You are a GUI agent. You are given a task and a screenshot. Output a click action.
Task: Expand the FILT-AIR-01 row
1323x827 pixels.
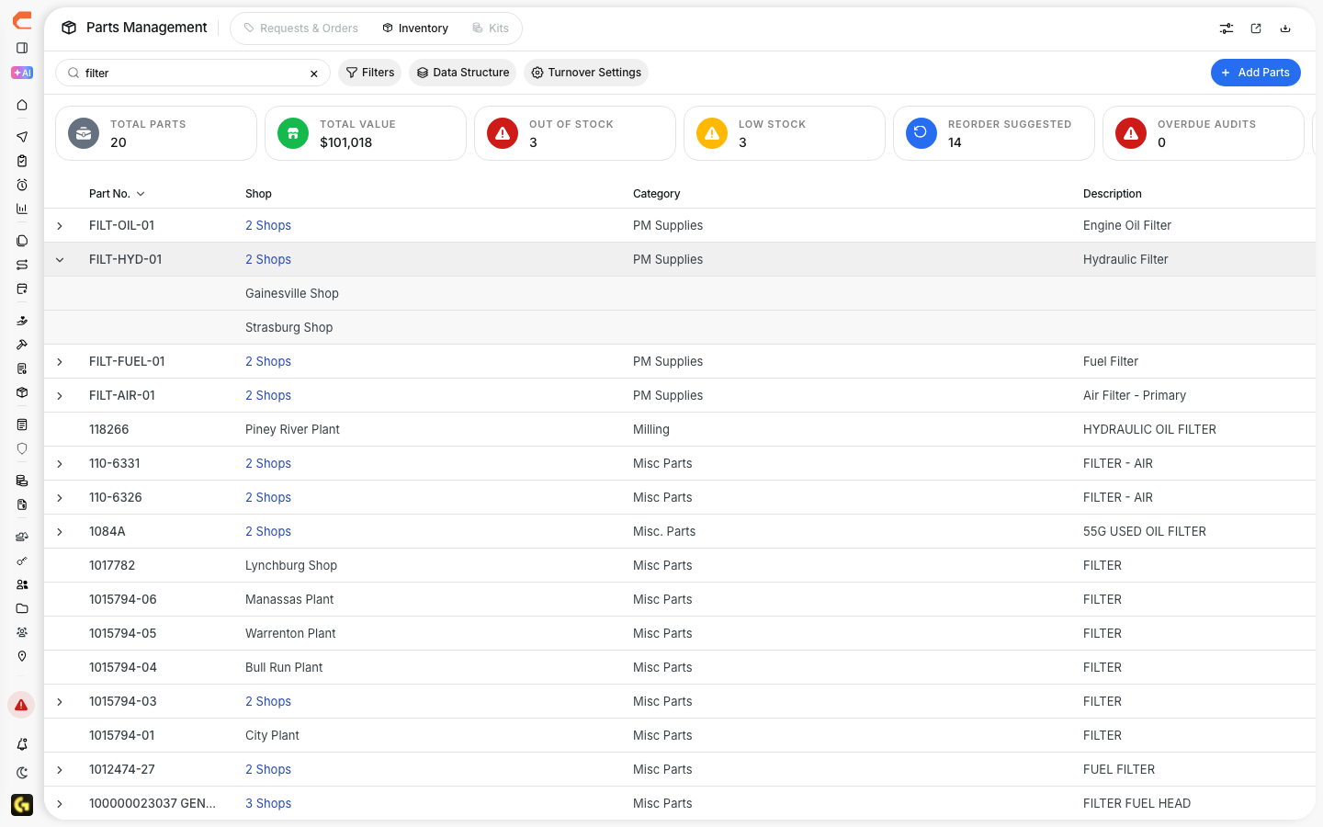tap(60, 396)
